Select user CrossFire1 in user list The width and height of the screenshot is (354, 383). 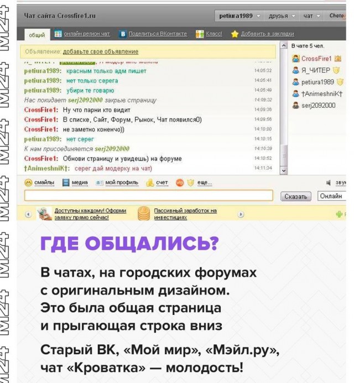[316, 59]
